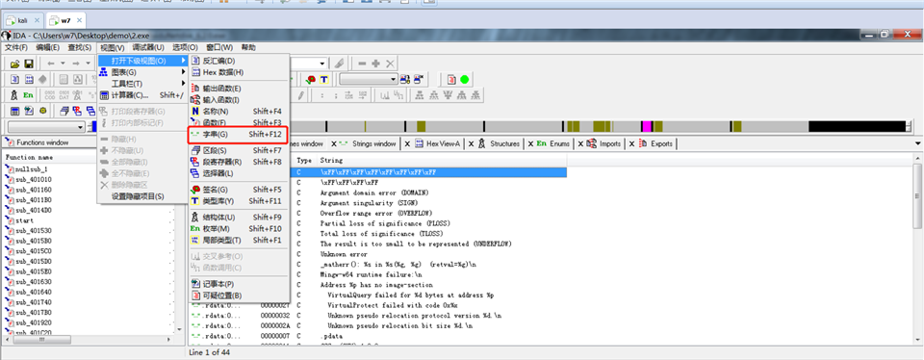Screen dimensions: 924x360
Task: Select 枚举(M) submenu entry
Action: [x=238, y=228]
